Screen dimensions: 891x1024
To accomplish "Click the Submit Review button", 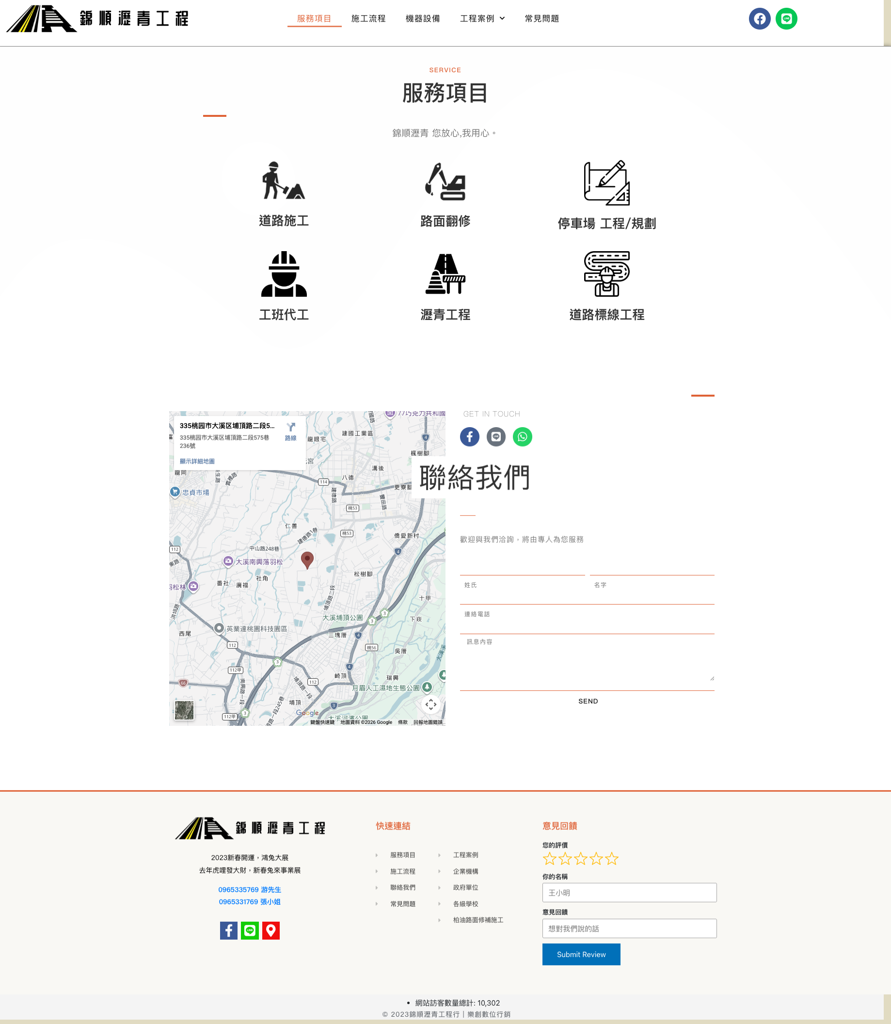I will (581, 954).
